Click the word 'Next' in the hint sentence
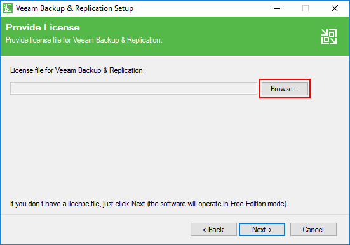350x245 pixels. pyautogui.click(x=138, y=204)
